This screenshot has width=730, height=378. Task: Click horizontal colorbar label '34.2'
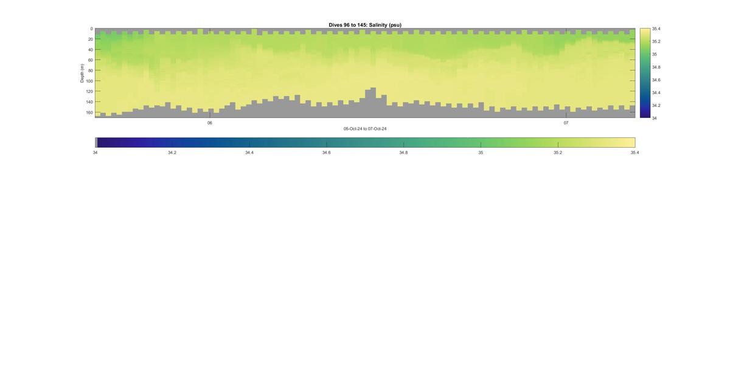[x=172, y=153]
